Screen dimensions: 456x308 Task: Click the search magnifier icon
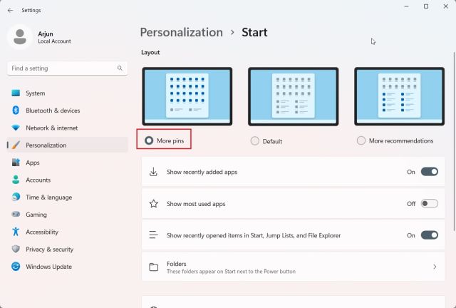coord(120,68)
